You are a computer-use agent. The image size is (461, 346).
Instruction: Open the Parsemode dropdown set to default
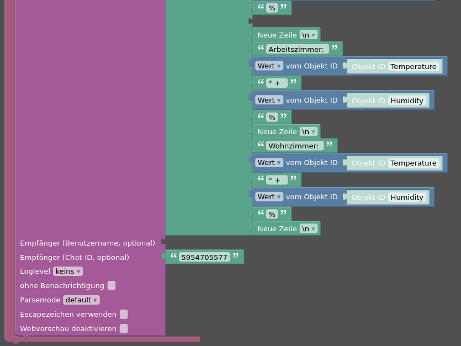(81, 300)
